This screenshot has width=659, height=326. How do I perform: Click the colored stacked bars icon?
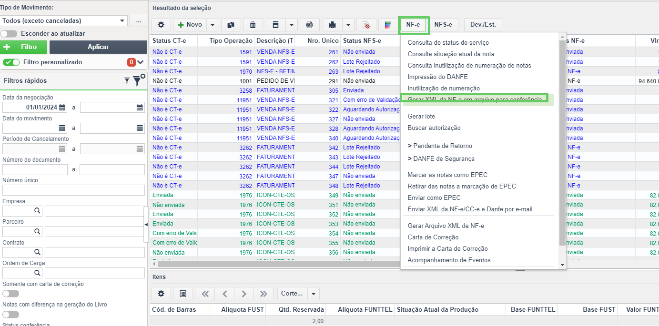[388, 25]
